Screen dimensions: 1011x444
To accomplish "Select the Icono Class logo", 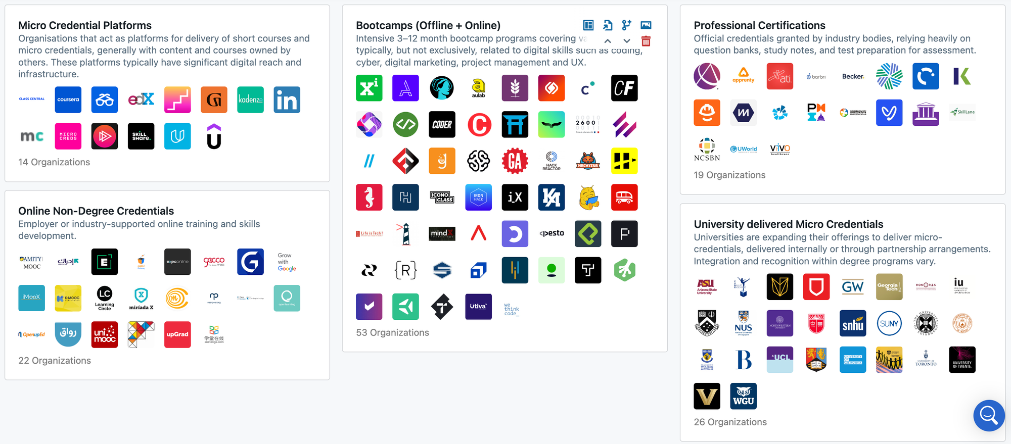I will pos(442,198).
